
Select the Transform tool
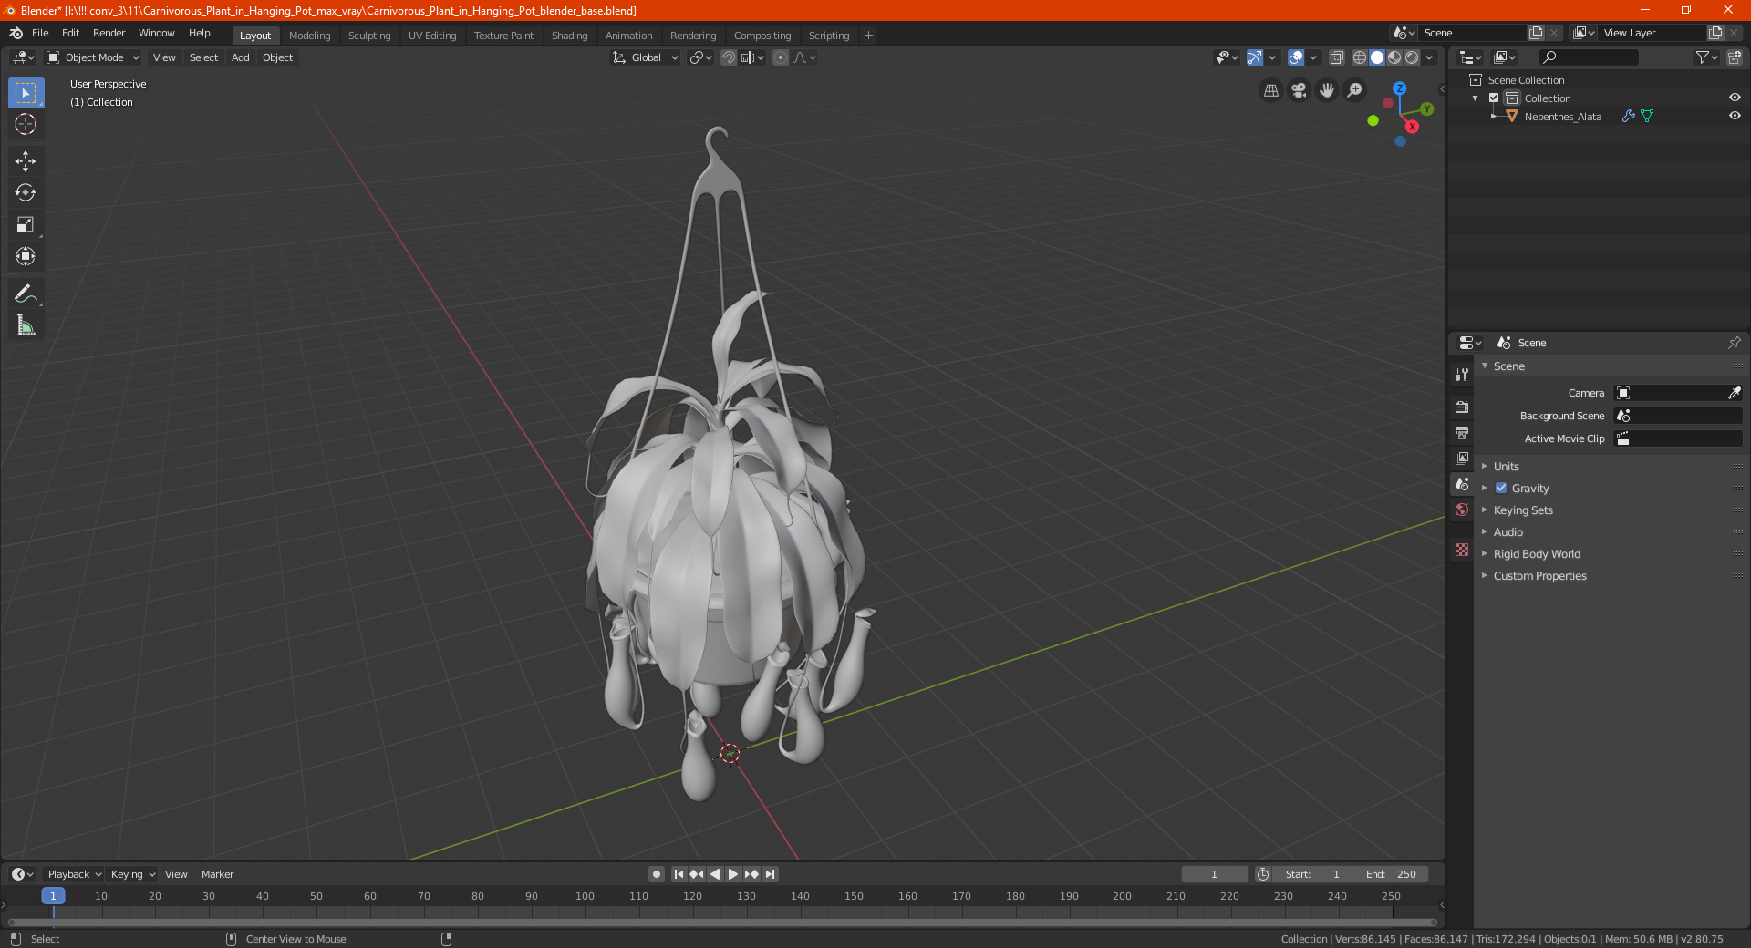[x=26, y=256]
